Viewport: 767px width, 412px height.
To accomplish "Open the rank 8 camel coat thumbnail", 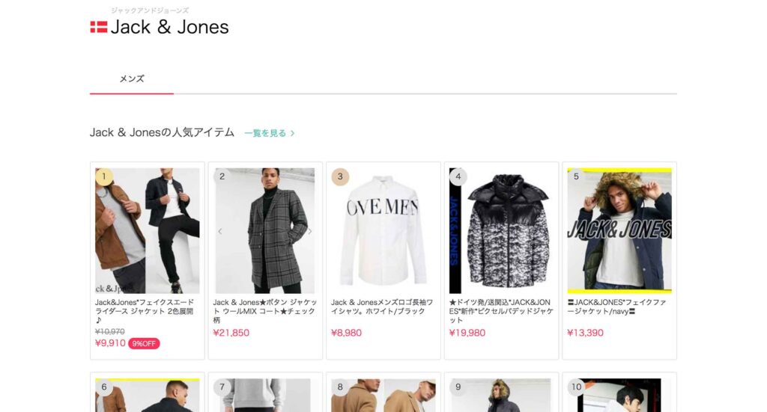I will click(x=383, y=395).
